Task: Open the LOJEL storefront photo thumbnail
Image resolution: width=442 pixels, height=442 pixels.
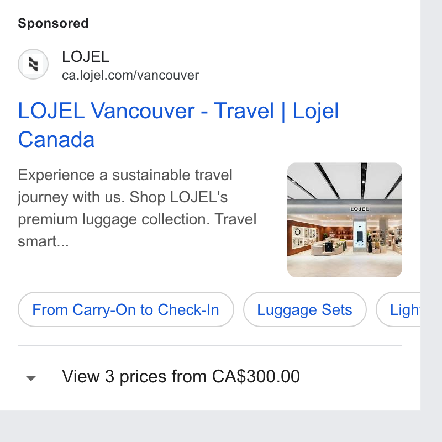Action: click(344, 219)
